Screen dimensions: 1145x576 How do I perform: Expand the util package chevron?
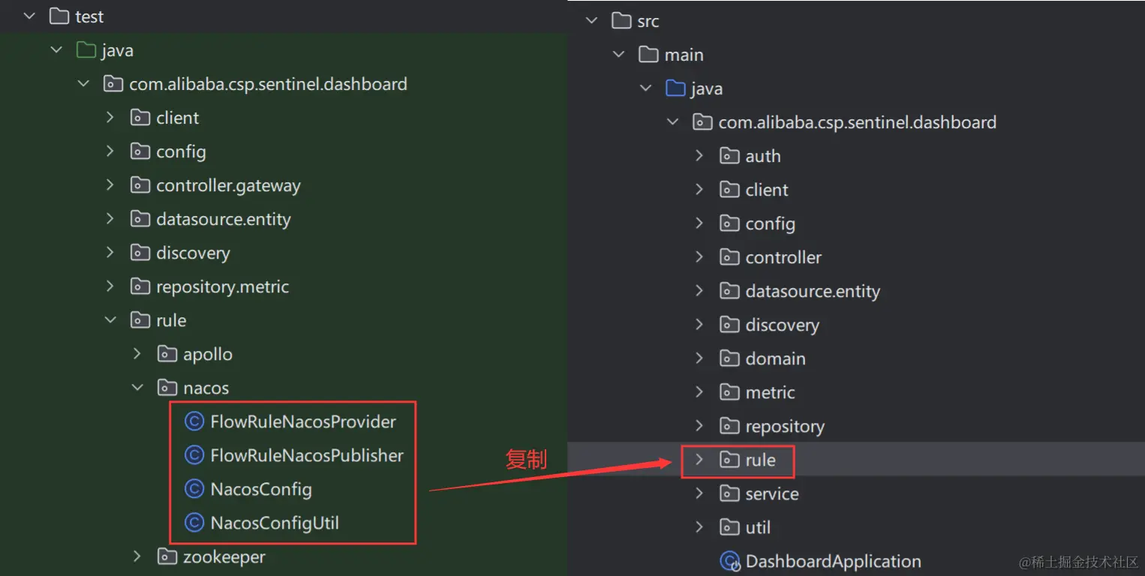699,527
